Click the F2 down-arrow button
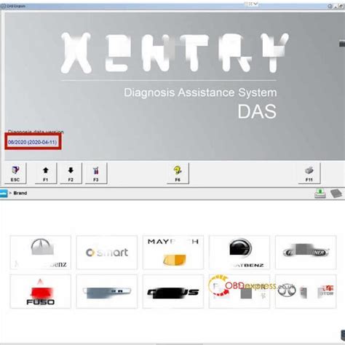 71,173
